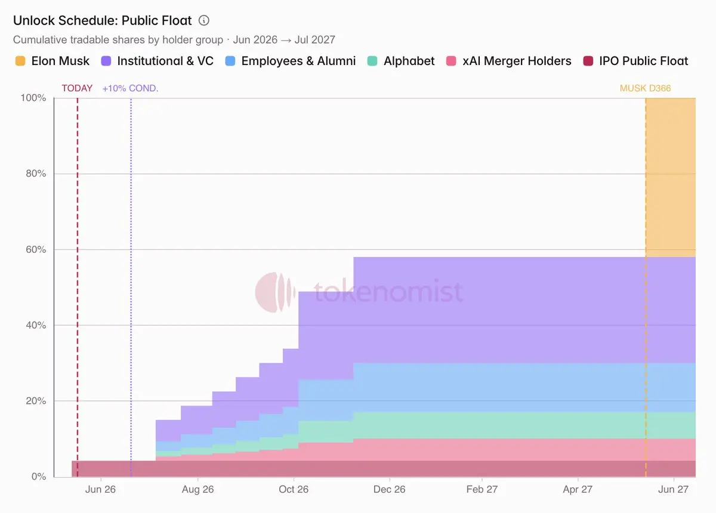The width and height of the screenshot is (716, 513).
Task: Click the orange Elon Musk color swatch
Action: coord(20,61)
